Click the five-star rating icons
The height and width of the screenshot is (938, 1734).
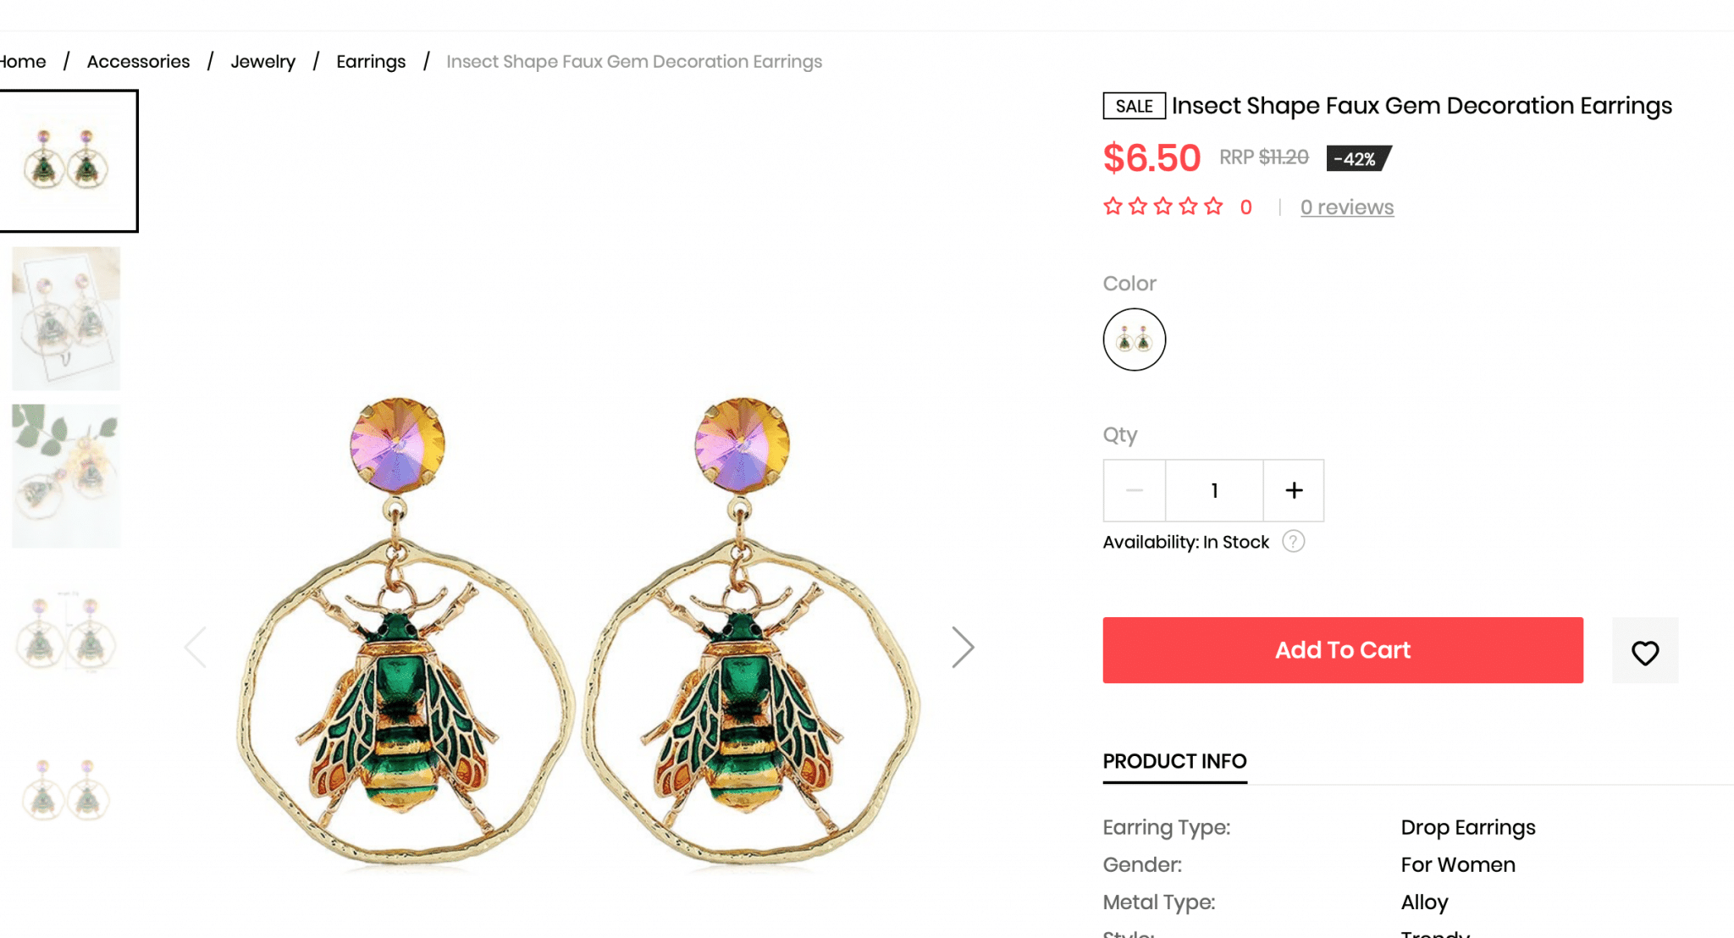(1163, 207)
